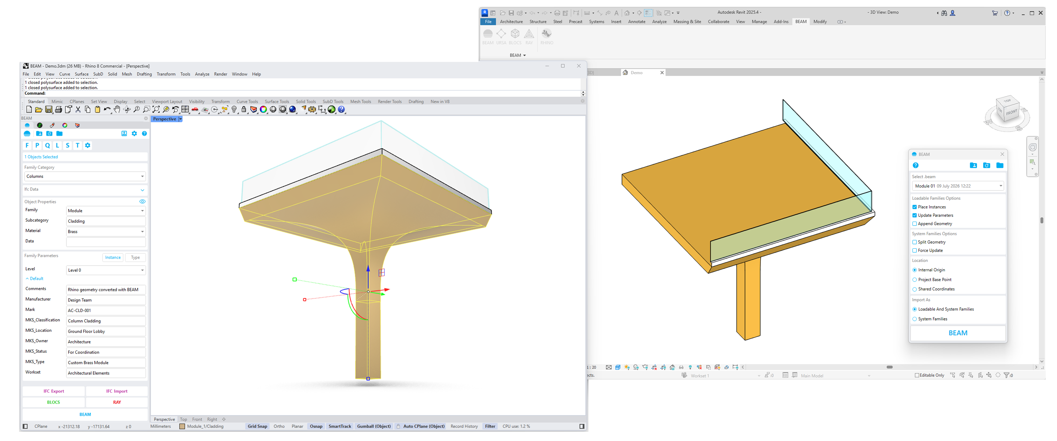The image size is (1057, 441).
Task: Click the IFC Import button
Action: pyautogui.click(x=117, y=391)
